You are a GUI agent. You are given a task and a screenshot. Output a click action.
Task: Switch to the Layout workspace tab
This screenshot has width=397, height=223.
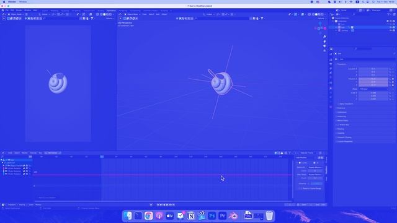(45, 11)
